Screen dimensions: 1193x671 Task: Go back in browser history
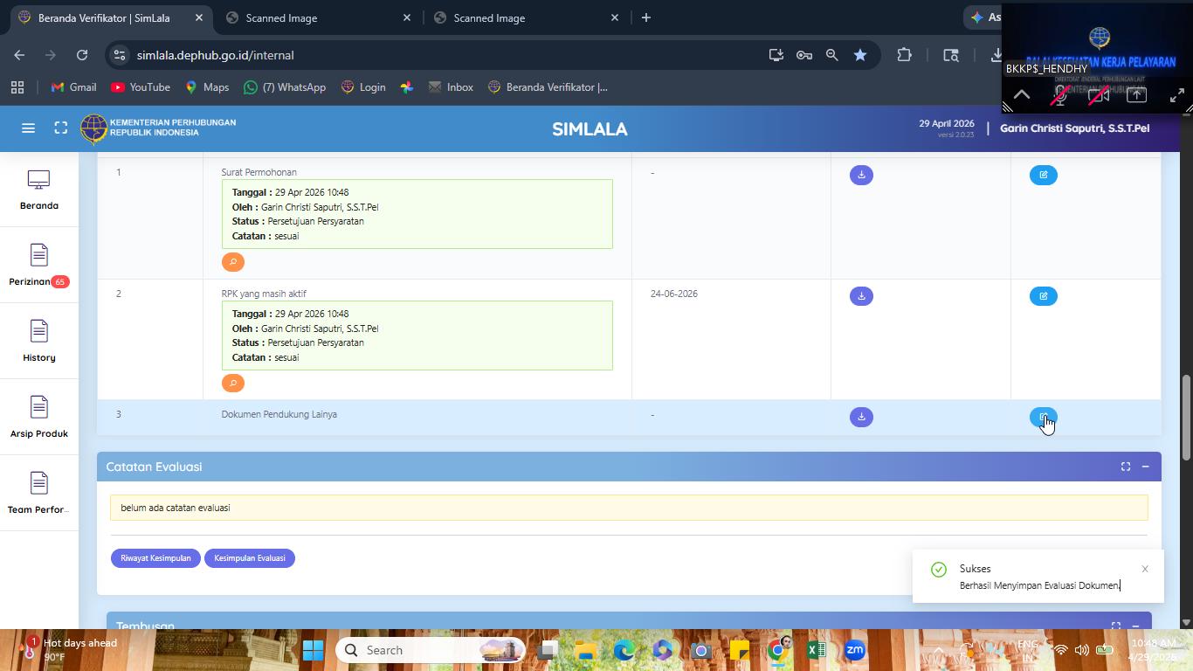[x=19, y=55]
